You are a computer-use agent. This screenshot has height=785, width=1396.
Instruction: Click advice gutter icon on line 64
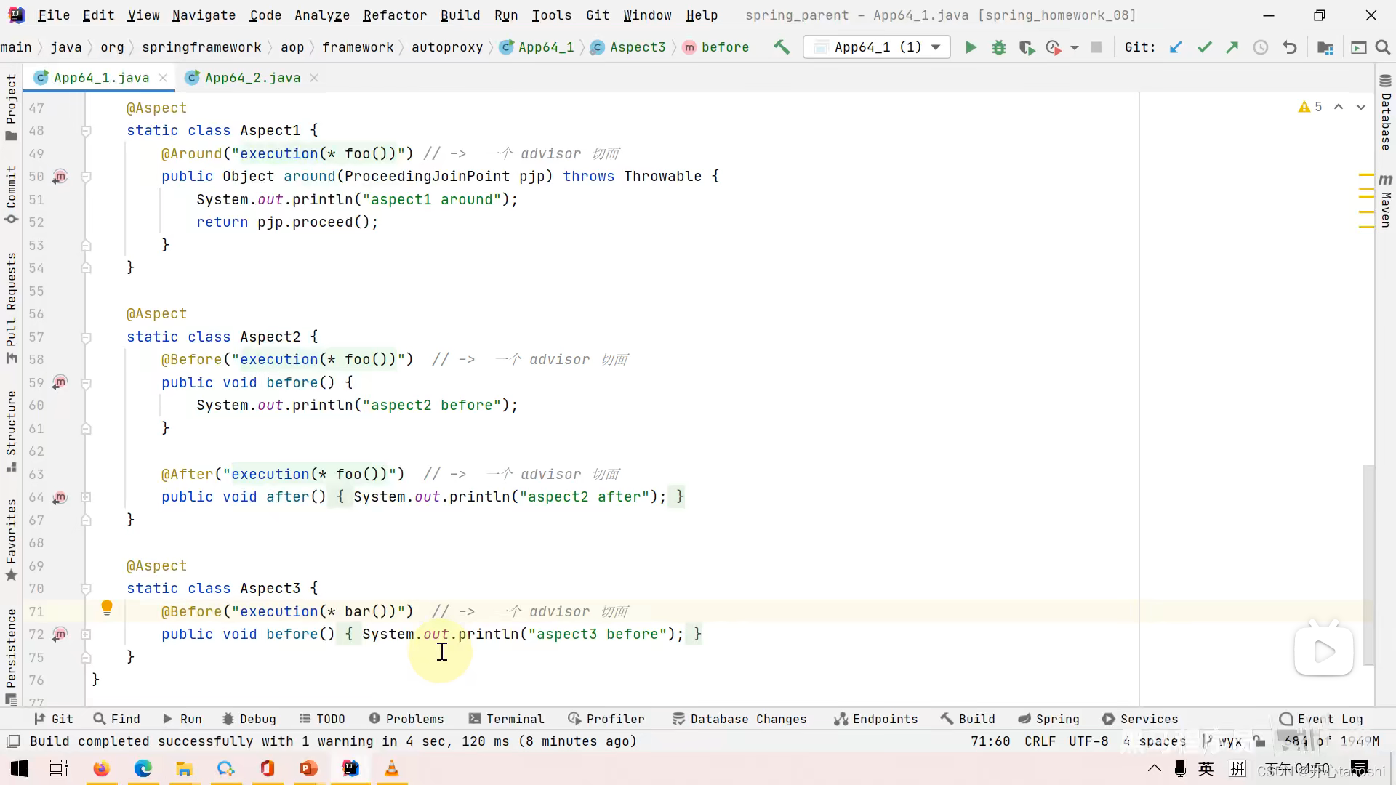[60, 497]
